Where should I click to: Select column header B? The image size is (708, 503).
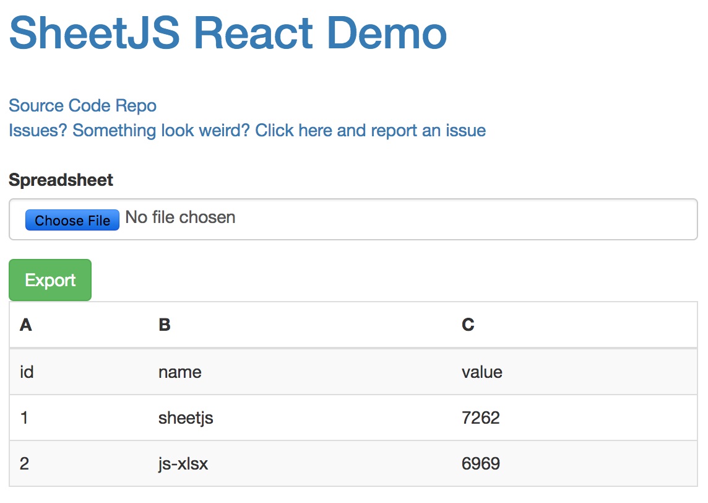pos(164,325)
